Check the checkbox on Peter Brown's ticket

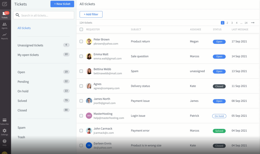81,41
